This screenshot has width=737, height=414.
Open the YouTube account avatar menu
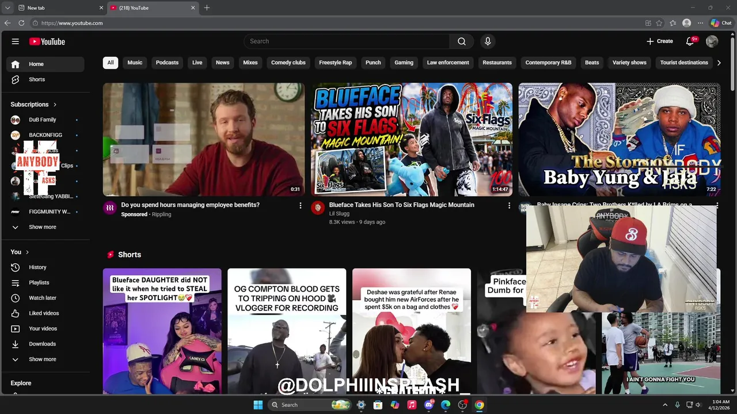pyautogui.click(x=712, y=41)
